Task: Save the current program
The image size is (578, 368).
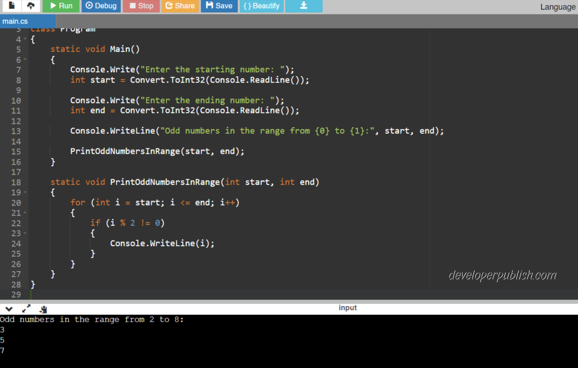Action: point(219,6)
